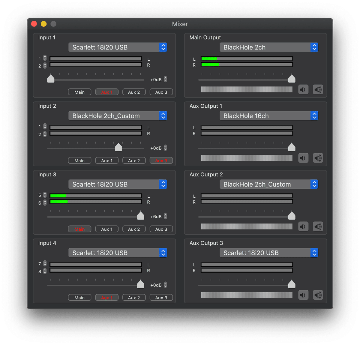Click the loud speaker icon for Aux Output 3
The height and width of the screenshot is (345, 360).
(x=318, y=295)
